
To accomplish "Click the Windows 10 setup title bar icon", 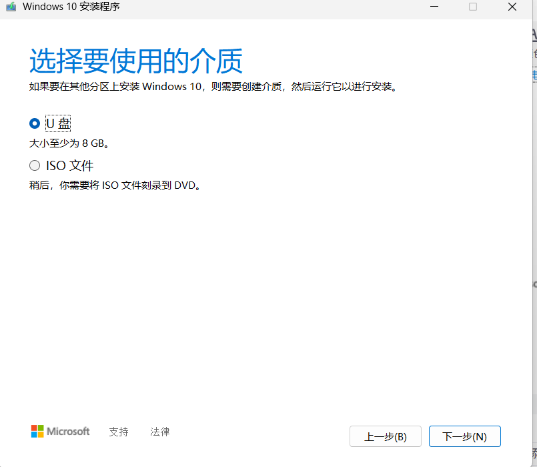I will 11,7.
